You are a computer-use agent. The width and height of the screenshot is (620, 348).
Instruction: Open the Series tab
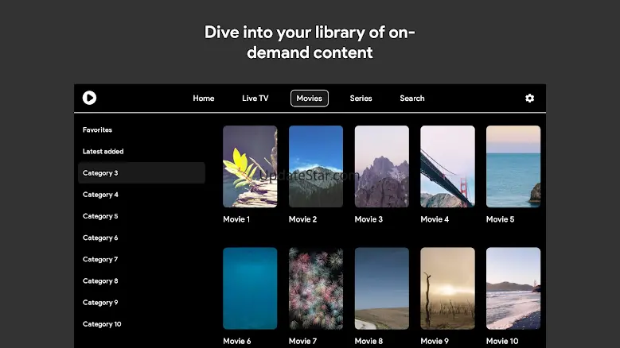[x=361, y=99]
